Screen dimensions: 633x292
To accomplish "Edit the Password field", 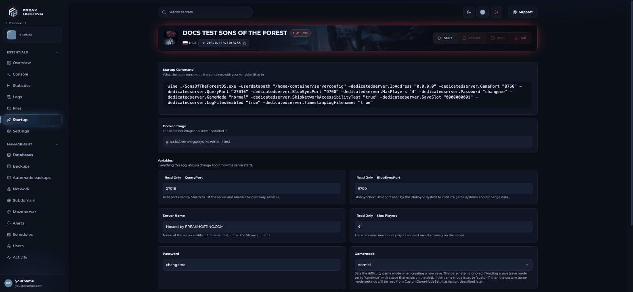I will click(252, 265).
